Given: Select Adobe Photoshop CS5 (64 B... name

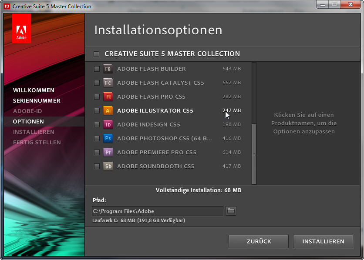Looking at the screenshot, I should click(x=164, y=138).
